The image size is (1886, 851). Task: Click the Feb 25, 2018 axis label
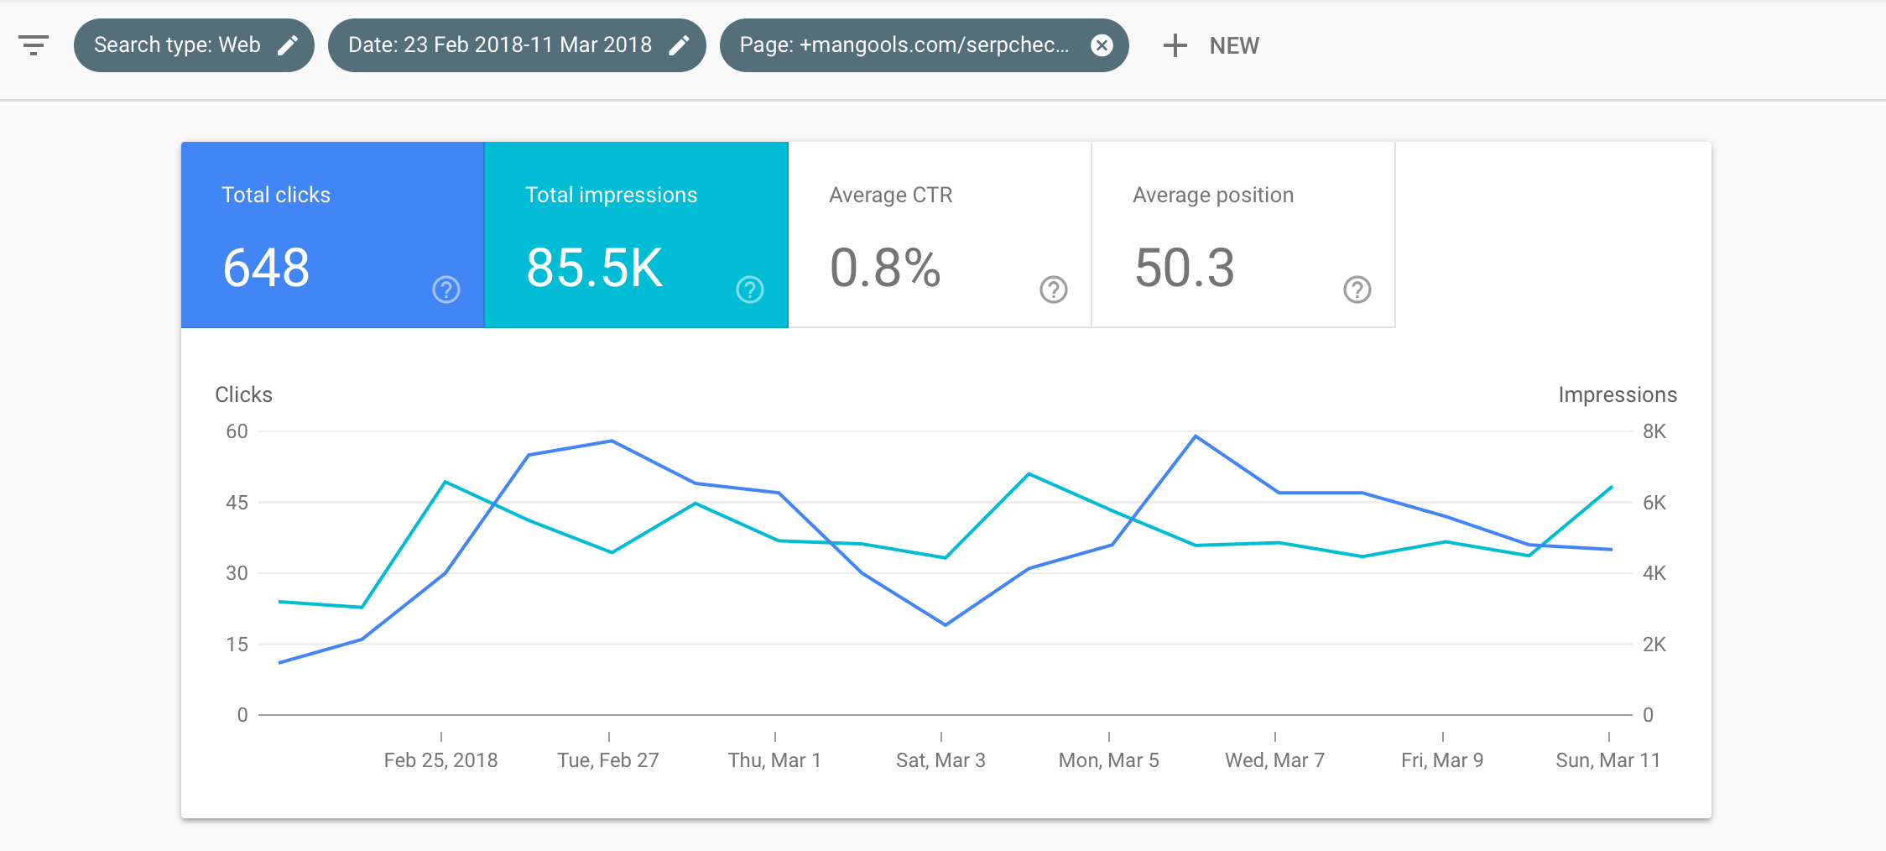tap(440, 760)
